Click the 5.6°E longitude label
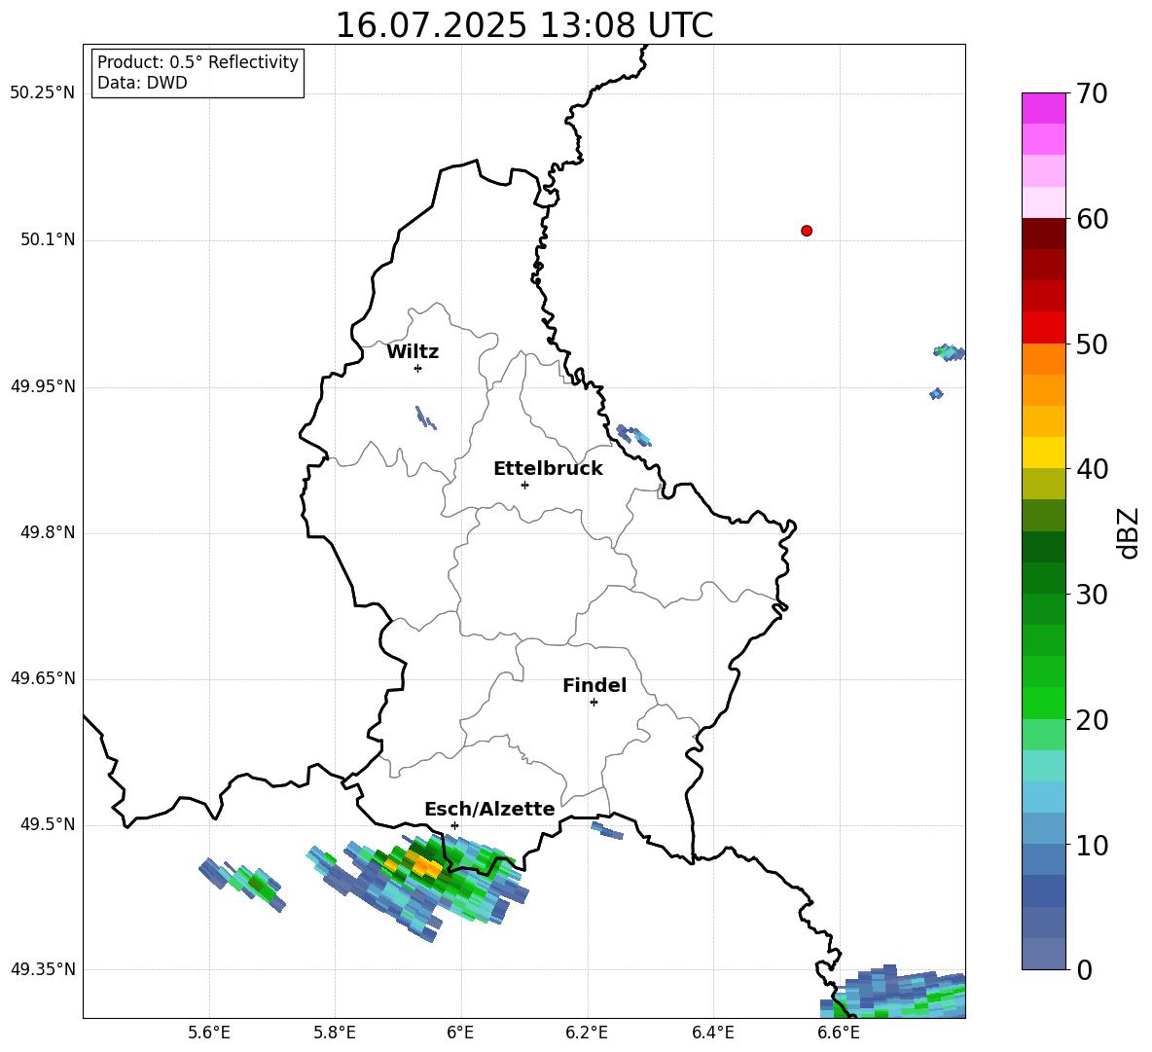Image resolution: width=1152 pixels, height=1052 pixels. tap(209, 1033)
